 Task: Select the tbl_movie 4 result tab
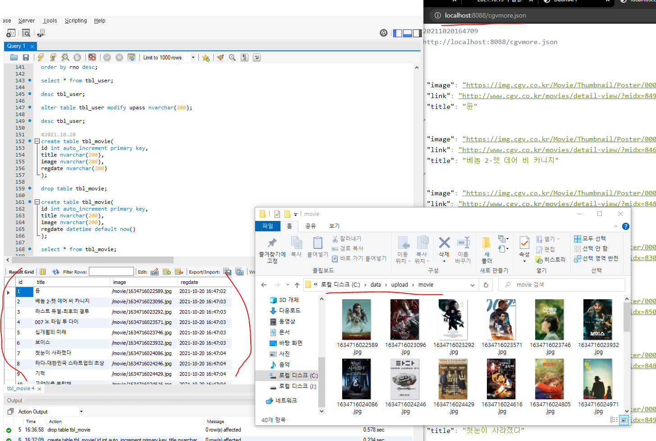pyautogui.click(x=21, y=388)
